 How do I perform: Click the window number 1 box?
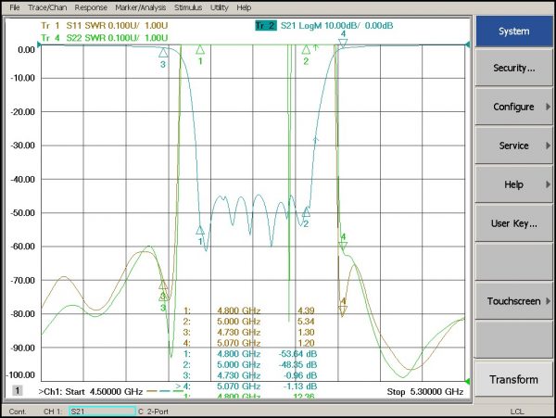(18, 391)
